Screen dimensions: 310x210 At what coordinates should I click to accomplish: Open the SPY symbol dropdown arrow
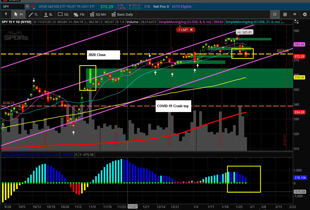tap(27, 6)
